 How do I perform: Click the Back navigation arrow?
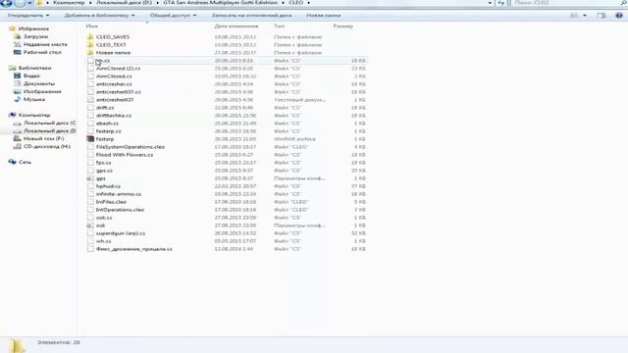[x=7, y=3]
